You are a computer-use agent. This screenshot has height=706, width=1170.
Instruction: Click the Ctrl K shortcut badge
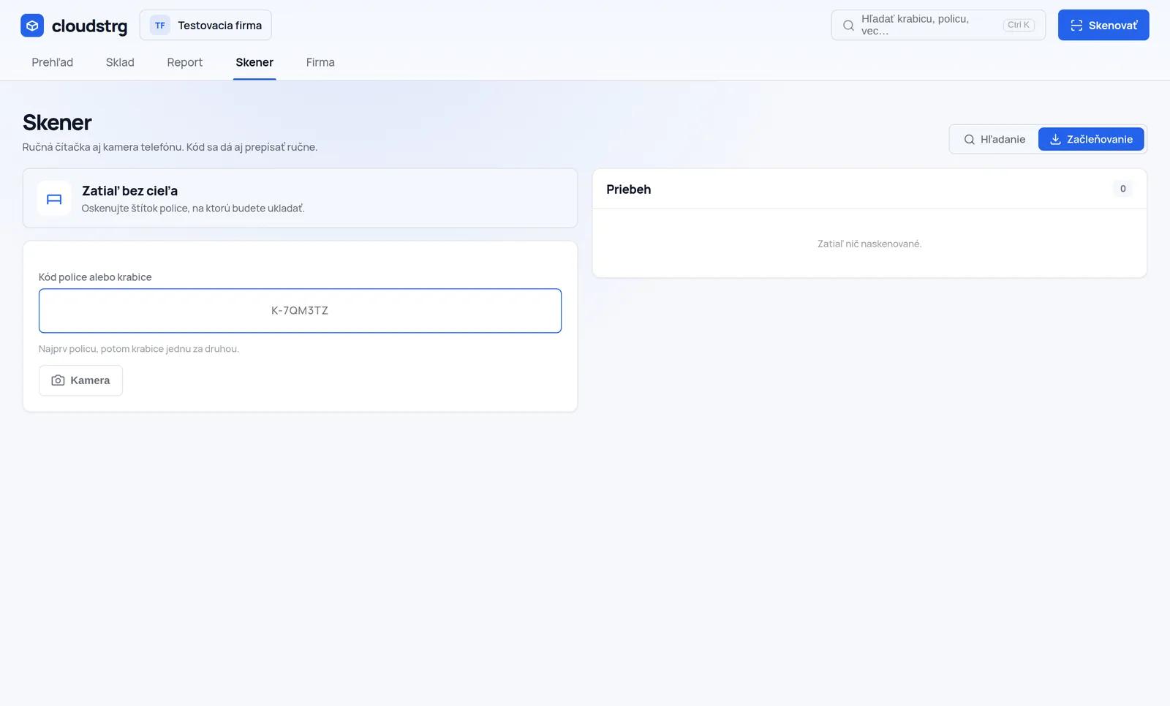click(1019, 25)
